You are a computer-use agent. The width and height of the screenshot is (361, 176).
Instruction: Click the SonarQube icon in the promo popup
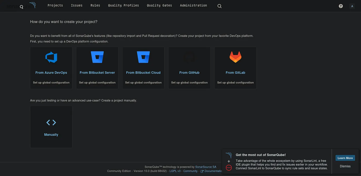[x=229, y=155]
